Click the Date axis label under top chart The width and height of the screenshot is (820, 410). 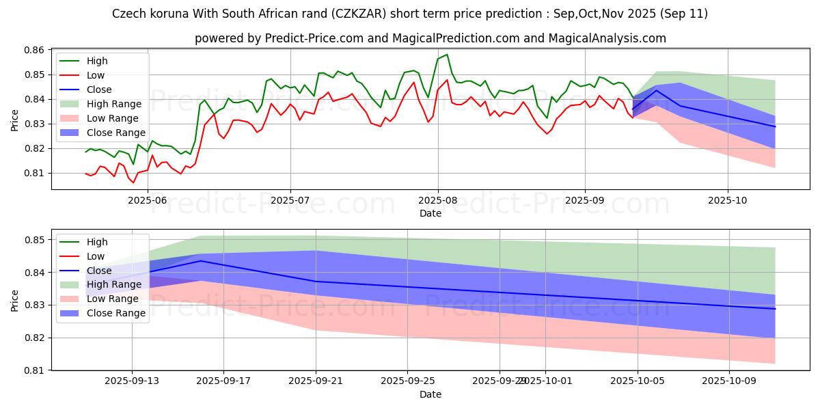point(430,213)
